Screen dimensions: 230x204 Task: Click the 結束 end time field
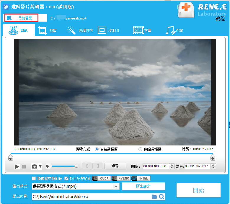[x=198, y=166]
